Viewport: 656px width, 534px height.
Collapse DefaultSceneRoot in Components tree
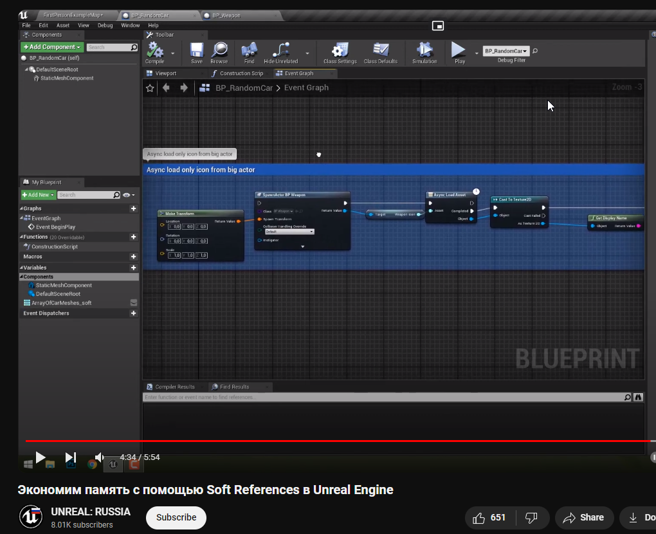26,69
